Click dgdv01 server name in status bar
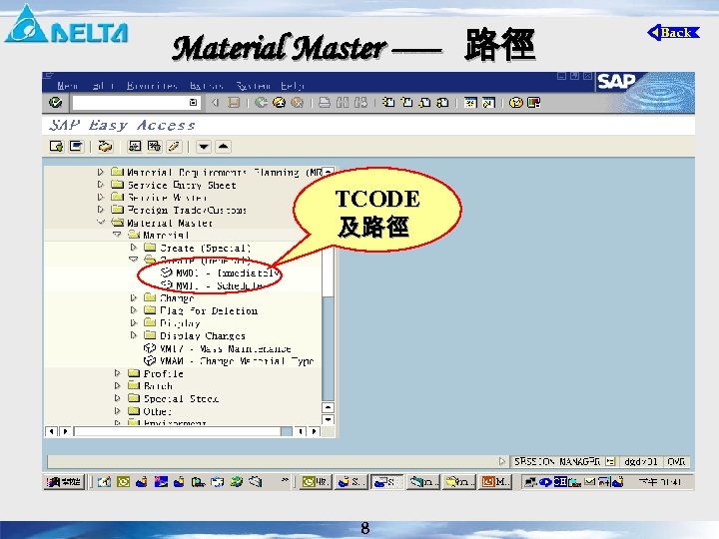Image resolution: width=719 pixels, height=539 pixels. pyautogui.click(x=640, y=461)
